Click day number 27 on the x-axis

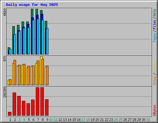130,120
